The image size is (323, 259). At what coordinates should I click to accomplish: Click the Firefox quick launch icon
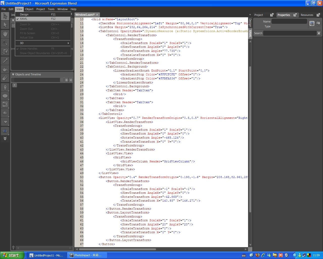point(257,255)
